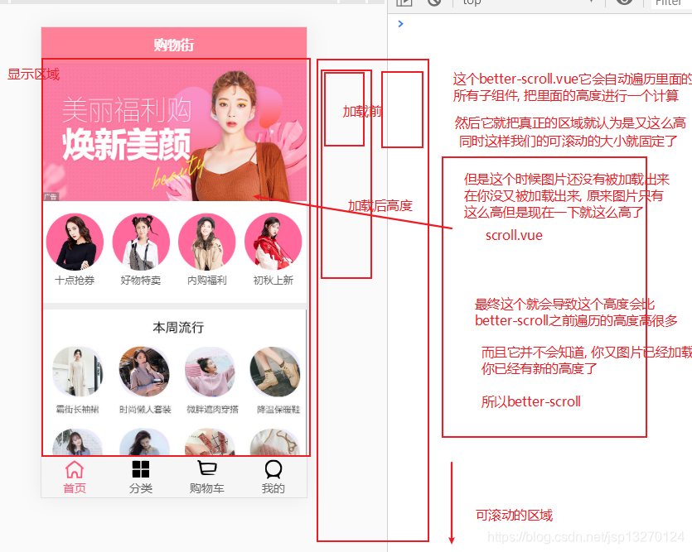Screen dimensions: 692x552
Task: Open the 购物车 cart icon
Action: coord(207,468)
